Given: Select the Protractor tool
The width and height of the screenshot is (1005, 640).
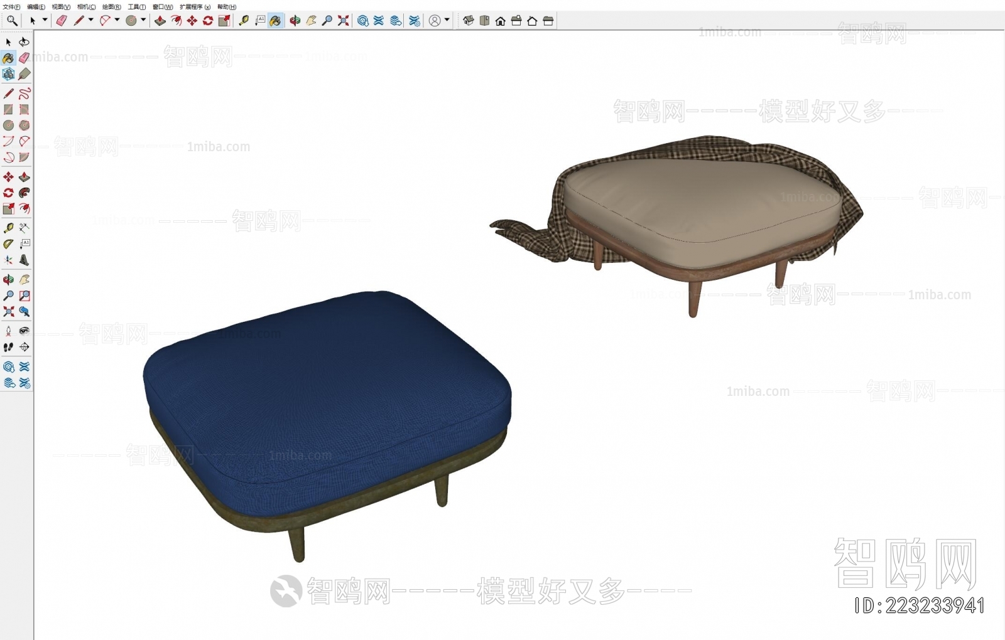Looking at the screenshot, I should pos(8,243).
